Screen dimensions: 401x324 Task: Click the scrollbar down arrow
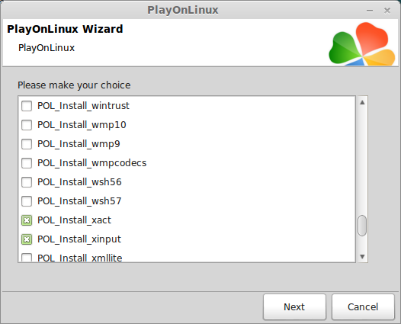(362, 256)
